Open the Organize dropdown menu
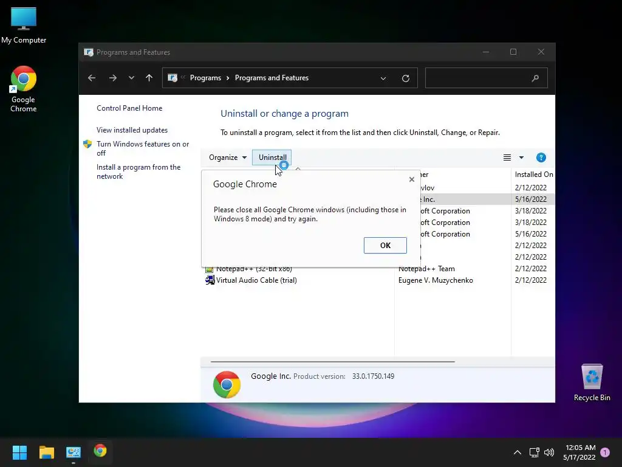Viewport: 622px width, 467px height. 228,157
